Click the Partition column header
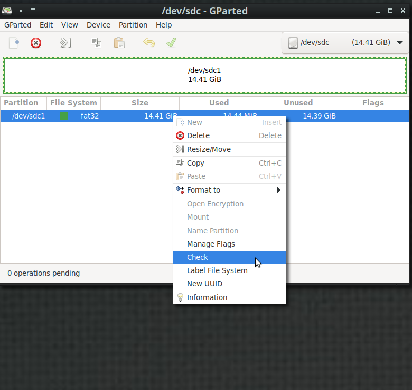 (23, 103)
